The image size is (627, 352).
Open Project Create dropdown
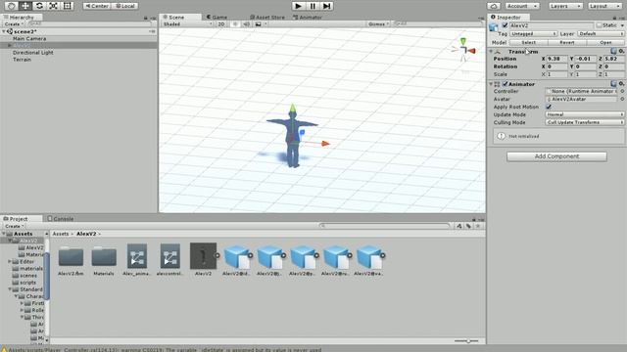pos(14,226)
